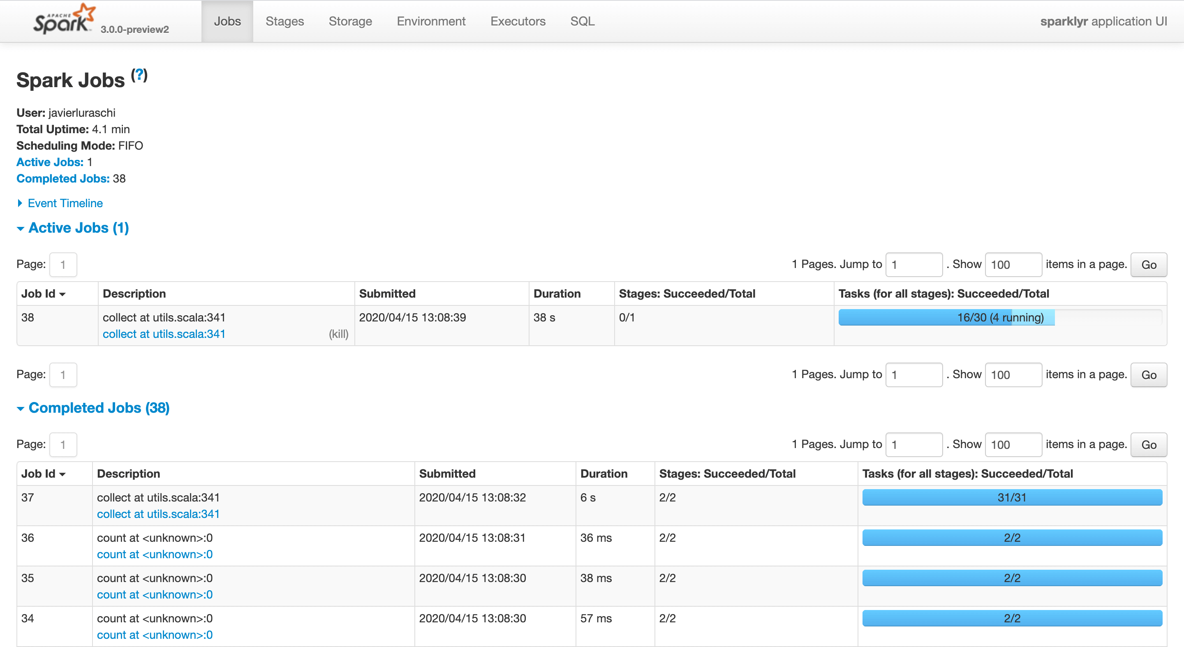Open collect at utils.scala:341 for job 37

point(158,514)
